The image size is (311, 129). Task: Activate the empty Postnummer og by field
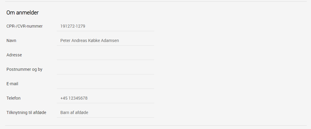(105, 70)
